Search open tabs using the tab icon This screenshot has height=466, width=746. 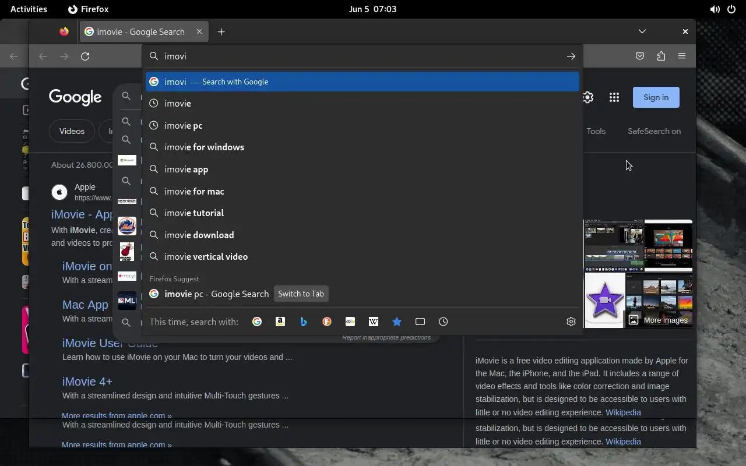pos(420,322)
